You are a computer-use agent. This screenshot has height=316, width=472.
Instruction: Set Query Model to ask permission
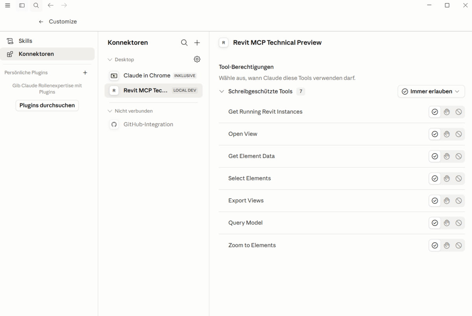(446, 223)
